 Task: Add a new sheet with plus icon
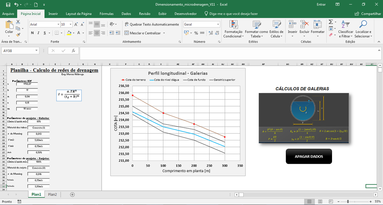point(72,195)
